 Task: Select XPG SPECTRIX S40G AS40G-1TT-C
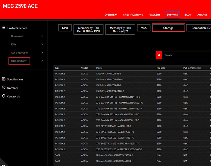click(x=114, y=126)
